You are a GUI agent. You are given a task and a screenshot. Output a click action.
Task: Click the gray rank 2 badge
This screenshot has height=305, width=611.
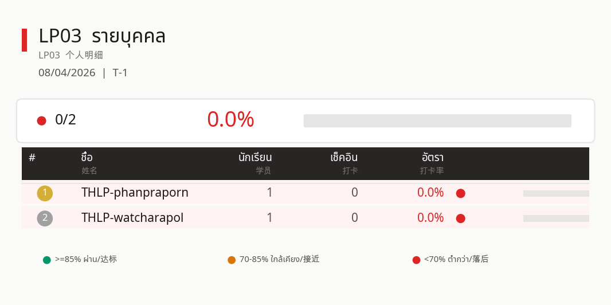click(45, 218)
